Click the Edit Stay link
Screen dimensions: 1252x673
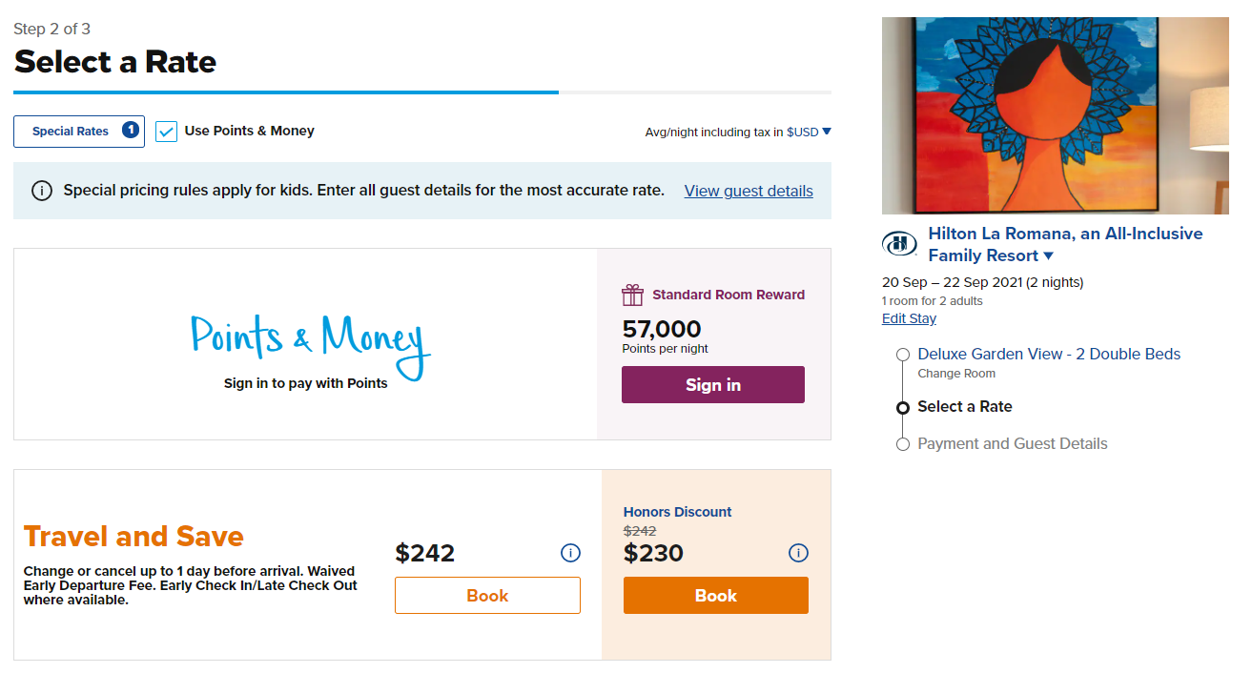[x=908, y=317]
